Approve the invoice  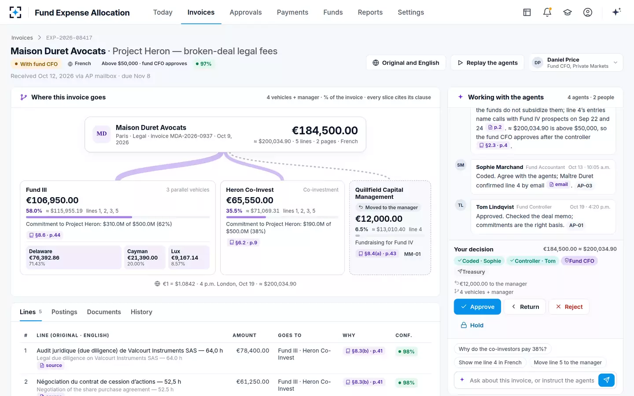point(477,307)
